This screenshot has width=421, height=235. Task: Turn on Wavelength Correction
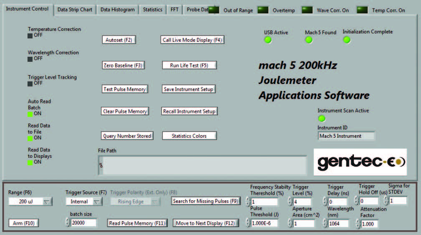30,59
